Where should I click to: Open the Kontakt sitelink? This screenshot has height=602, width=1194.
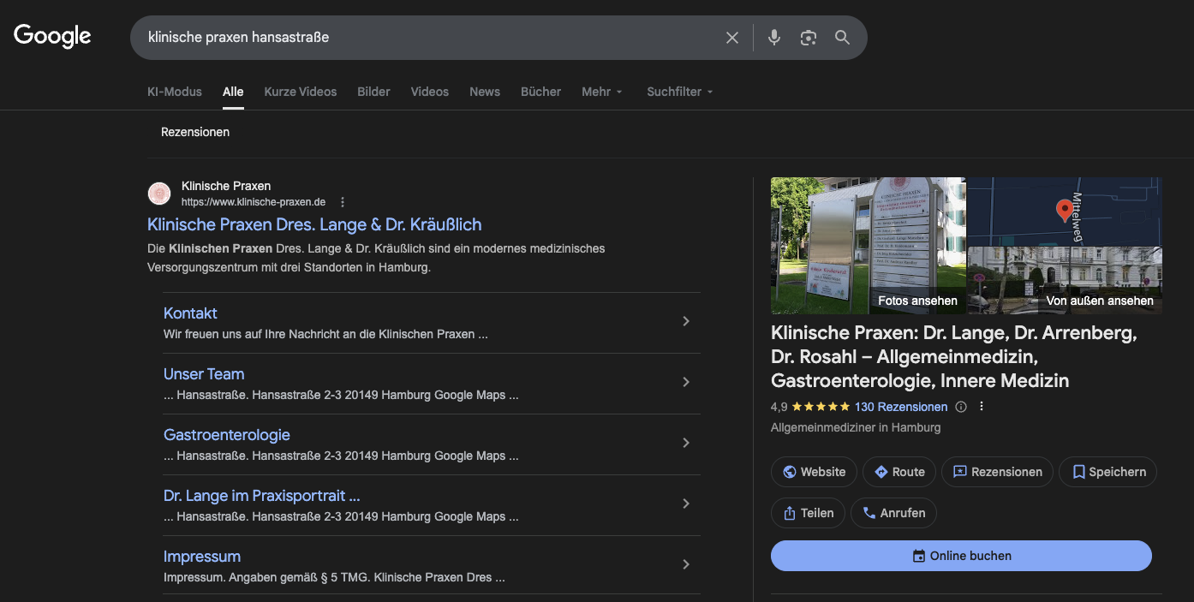[190, 313]
